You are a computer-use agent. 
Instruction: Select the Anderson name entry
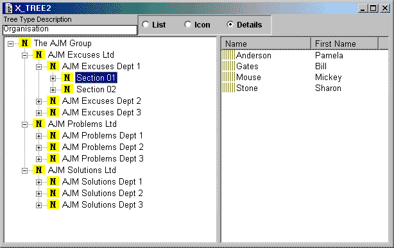253,55
